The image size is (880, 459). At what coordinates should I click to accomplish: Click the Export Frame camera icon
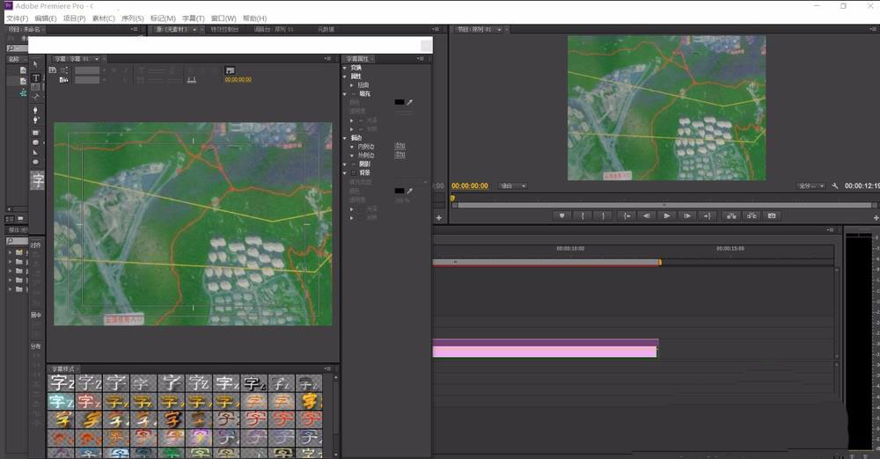point(772,215)
